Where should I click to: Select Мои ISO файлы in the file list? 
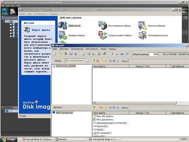[105, 116]
